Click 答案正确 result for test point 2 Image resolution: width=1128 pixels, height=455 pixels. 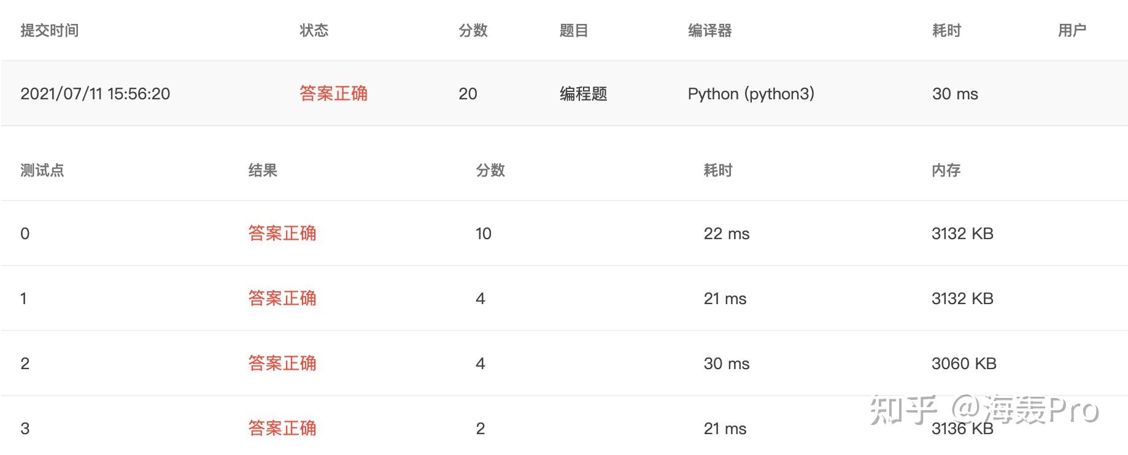click(x=282, y=364)
